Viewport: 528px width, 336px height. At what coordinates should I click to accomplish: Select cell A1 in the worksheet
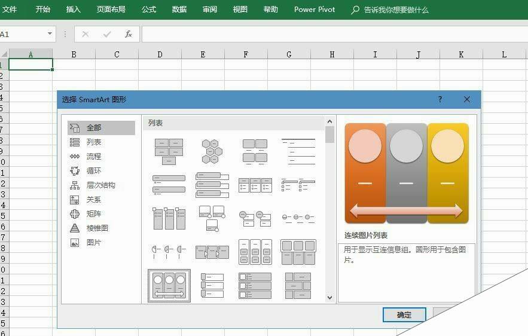30,65
